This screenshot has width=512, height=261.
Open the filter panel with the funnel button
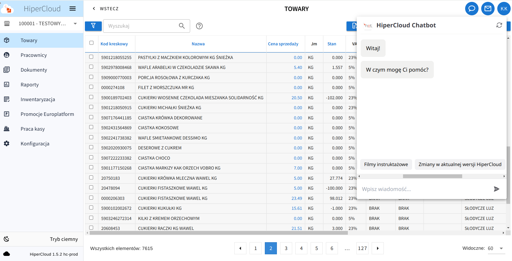point(93,26)
